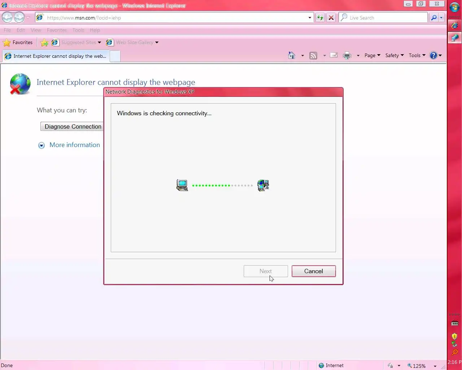Click the Home icon in command bar

click(x=292, y=55)
